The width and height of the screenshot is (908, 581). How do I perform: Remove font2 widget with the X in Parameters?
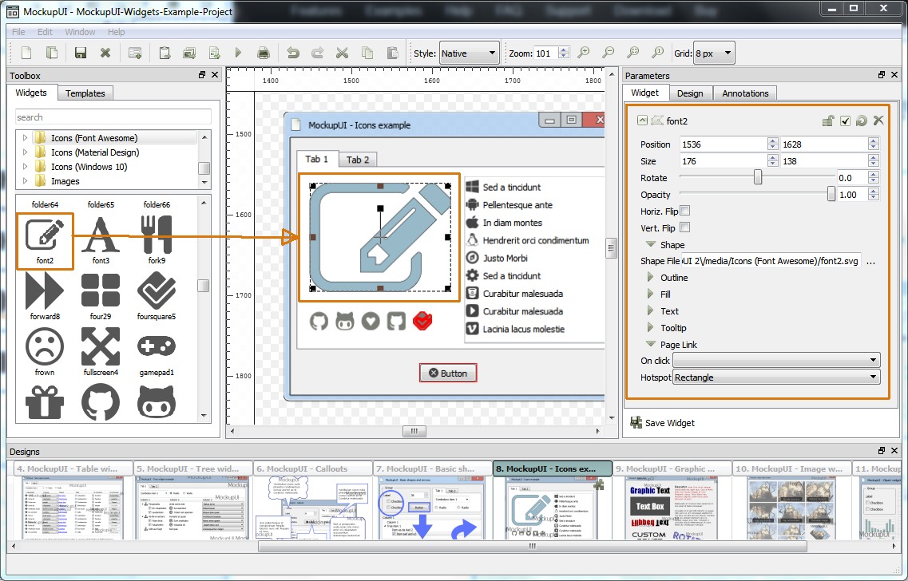[878, 121]
